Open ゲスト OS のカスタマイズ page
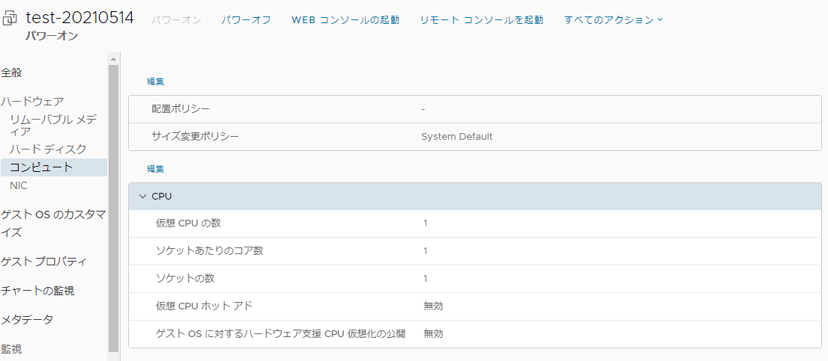Viewport: 828px width, 361px height. point(52,223)
